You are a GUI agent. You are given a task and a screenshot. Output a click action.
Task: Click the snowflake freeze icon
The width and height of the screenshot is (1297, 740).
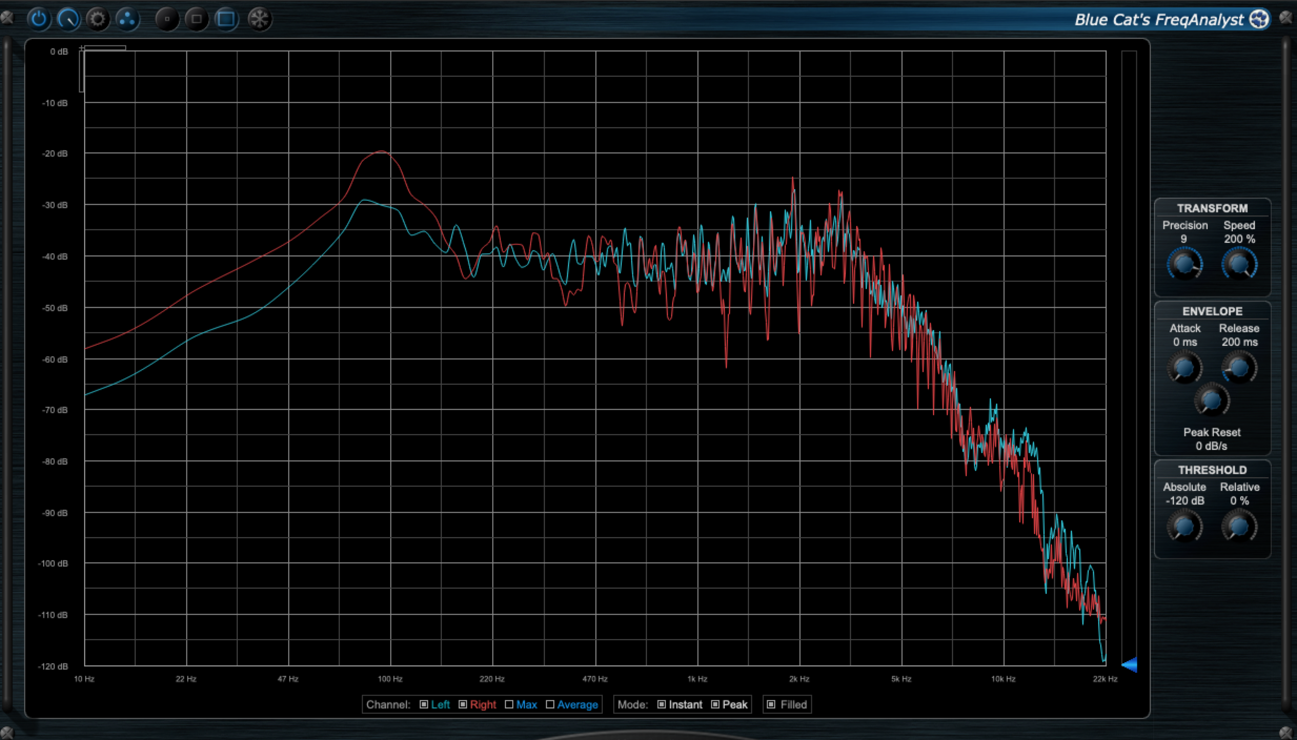[260, 19]
